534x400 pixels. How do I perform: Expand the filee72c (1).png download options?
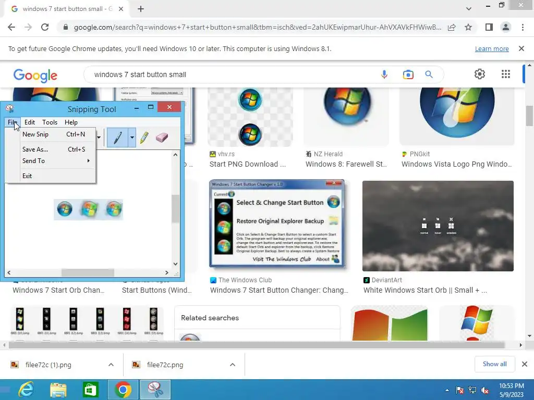[x=111, y=365]
